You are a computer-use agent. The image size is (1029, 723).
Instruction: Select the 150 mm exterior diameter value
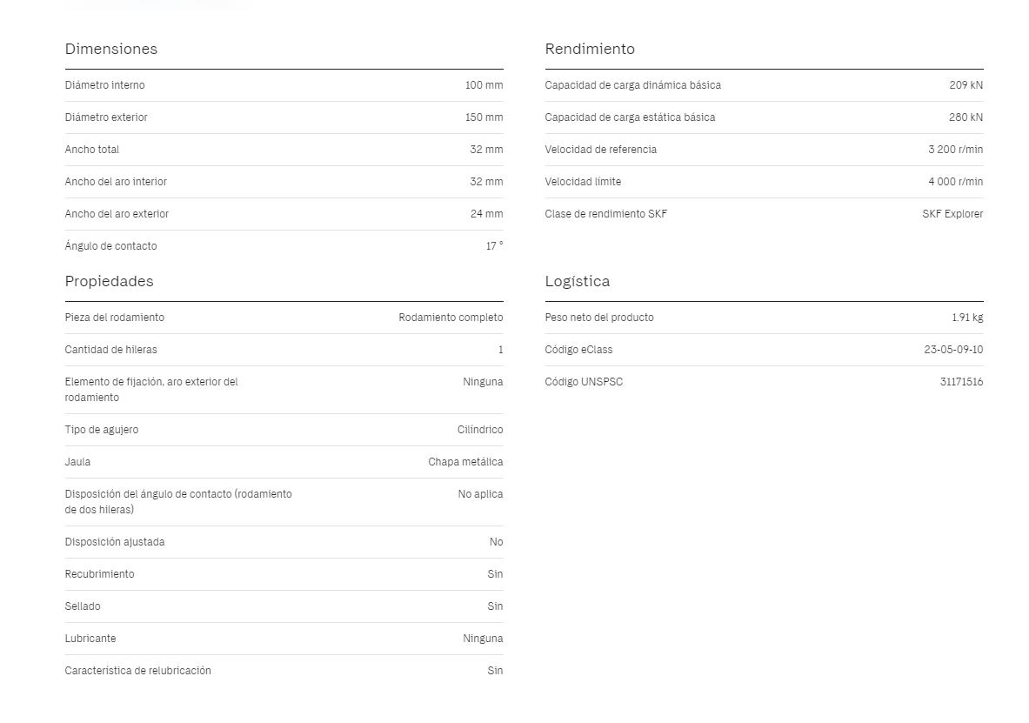[x=484, y=117]
